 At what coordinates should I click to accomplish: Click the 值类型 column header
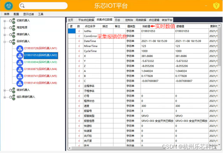(x=133, y=26)
